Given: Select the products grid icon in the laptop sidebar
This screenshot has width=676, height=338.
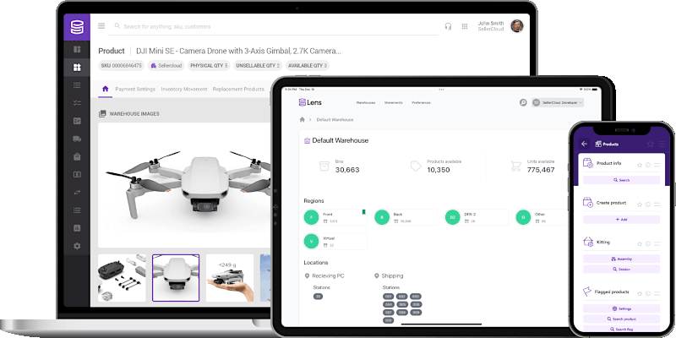Looking at the screenshot, I should pos(77,68).
